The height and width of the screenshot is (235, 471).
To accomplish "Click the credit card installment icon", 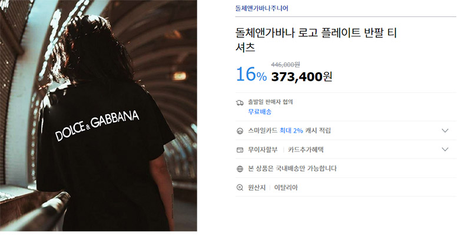I will click(240, 150).
